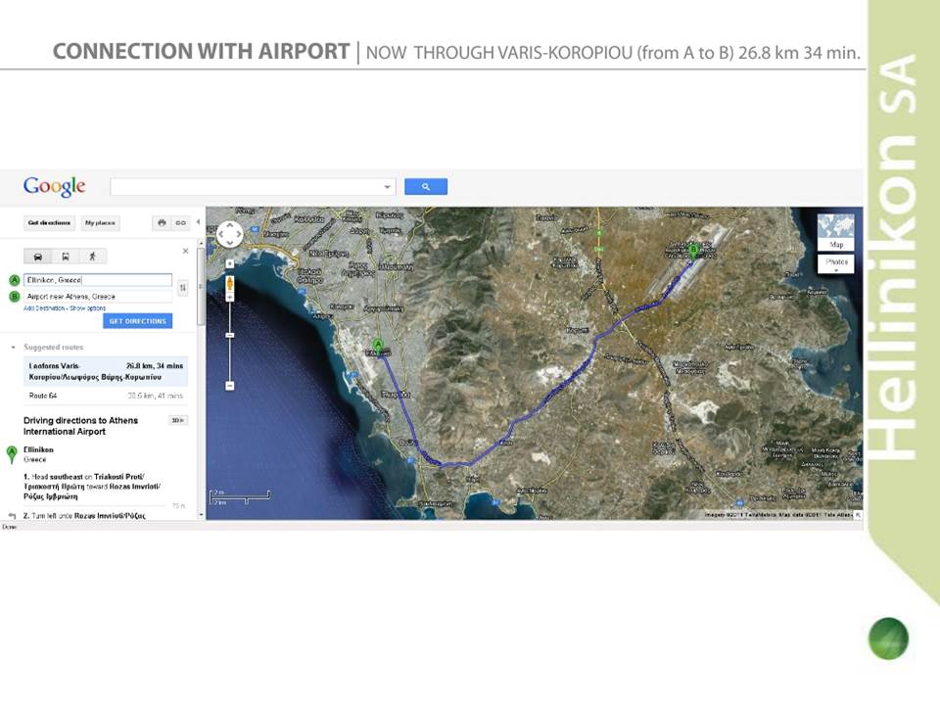Click scroll-down arrow of directions panel
The width and height of the screenshot is (940, 705).
click(201, 515)
